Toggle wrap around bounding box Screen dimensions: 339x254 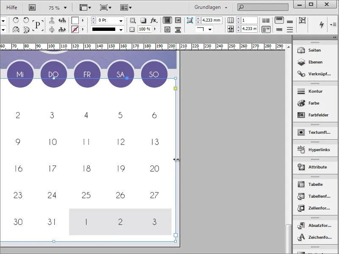[178, 20]
